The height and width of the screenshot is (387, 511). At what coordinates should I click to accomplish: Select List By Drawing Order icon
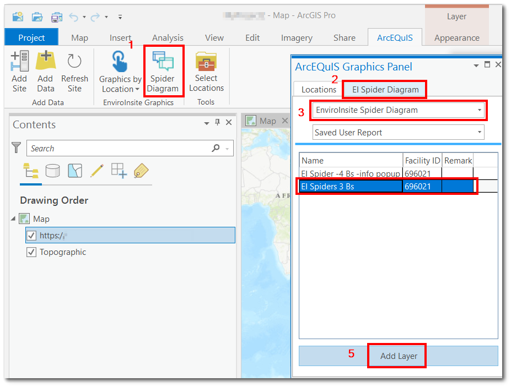31,171
